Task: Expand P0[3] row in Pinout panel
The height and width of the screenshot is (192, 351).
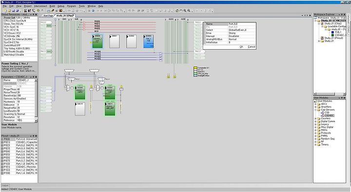Action: 2,148
